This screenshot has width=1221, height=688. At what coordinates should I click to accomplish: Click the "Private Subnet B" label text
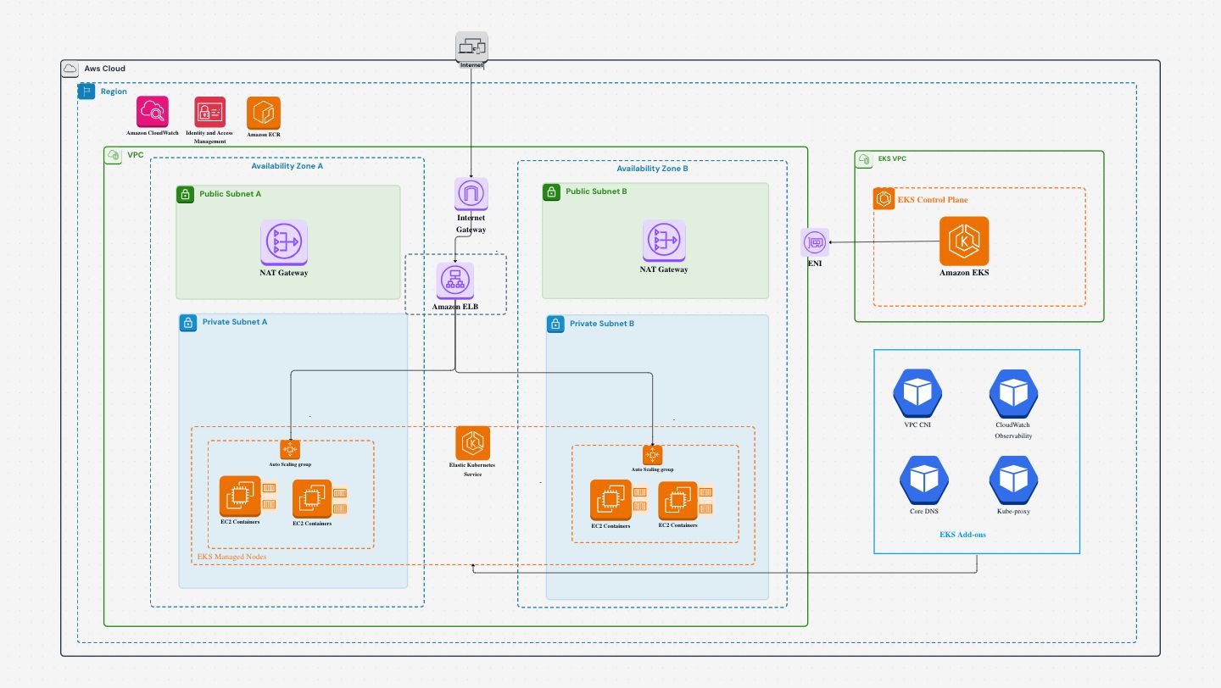pos(602,324)
